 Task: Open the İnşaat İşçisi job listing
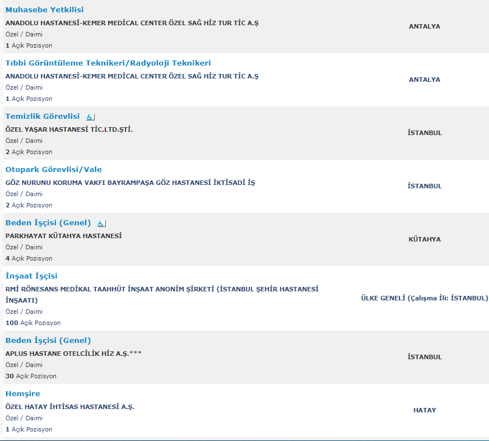click(31, 276)
